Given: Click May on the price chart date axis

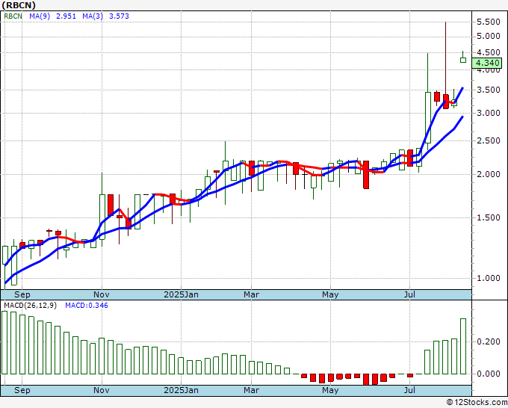Looking at the screenshot, I should tap(330, 294).
